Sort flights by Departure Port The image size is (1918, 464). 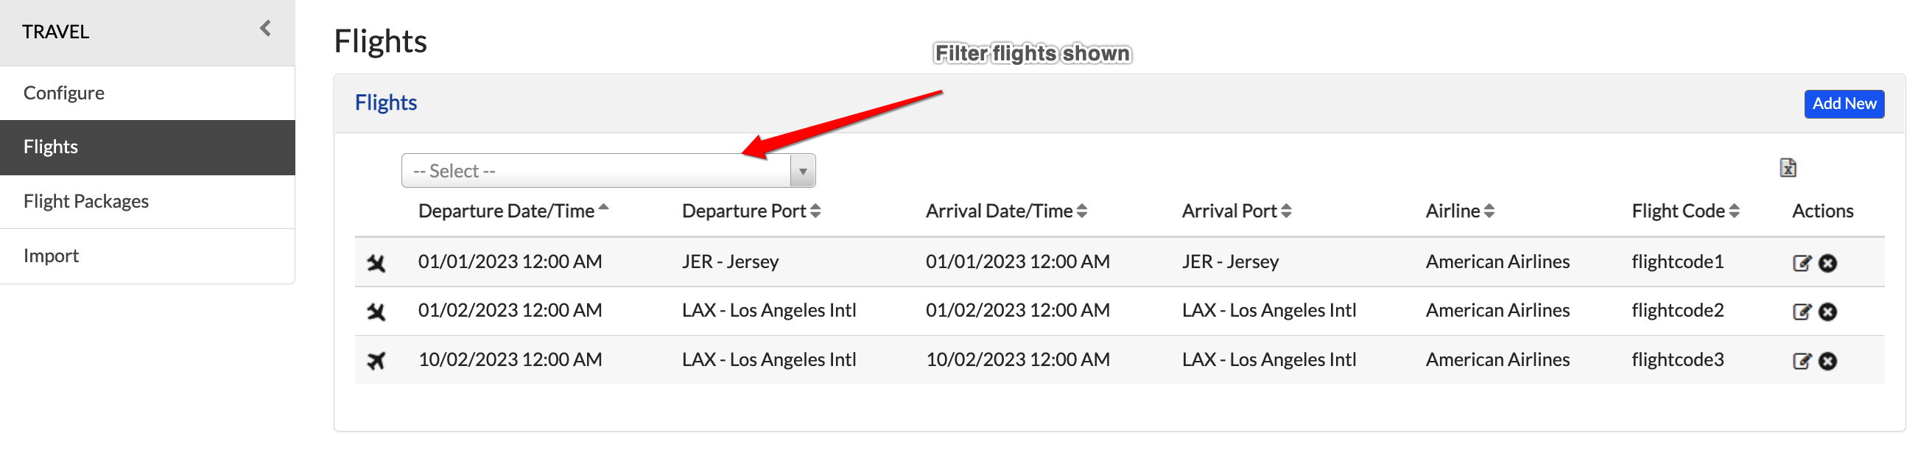(751, 211)
